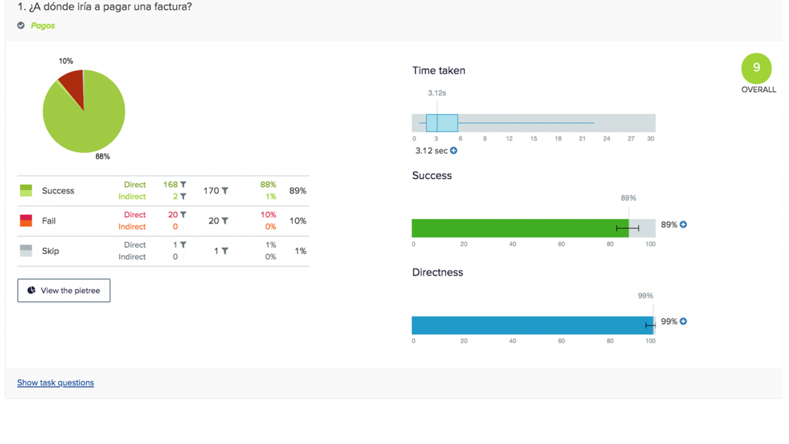789x444 pixels.
Task: Click the Pagos correct answer label
Action: click(x=43, y=26)
